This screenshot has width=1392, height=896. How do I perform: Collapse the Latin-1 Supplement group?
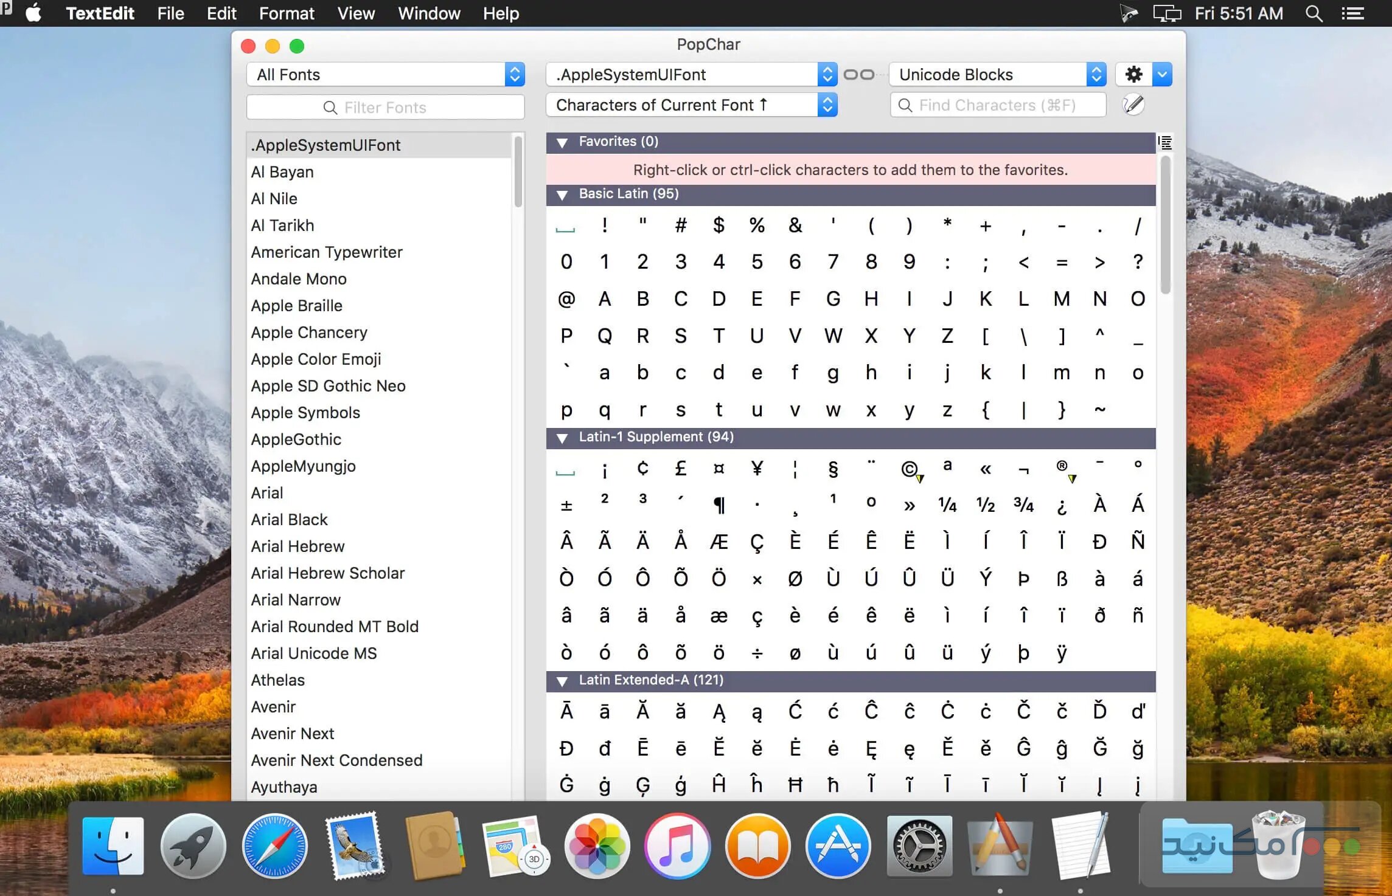pos(562,438)
